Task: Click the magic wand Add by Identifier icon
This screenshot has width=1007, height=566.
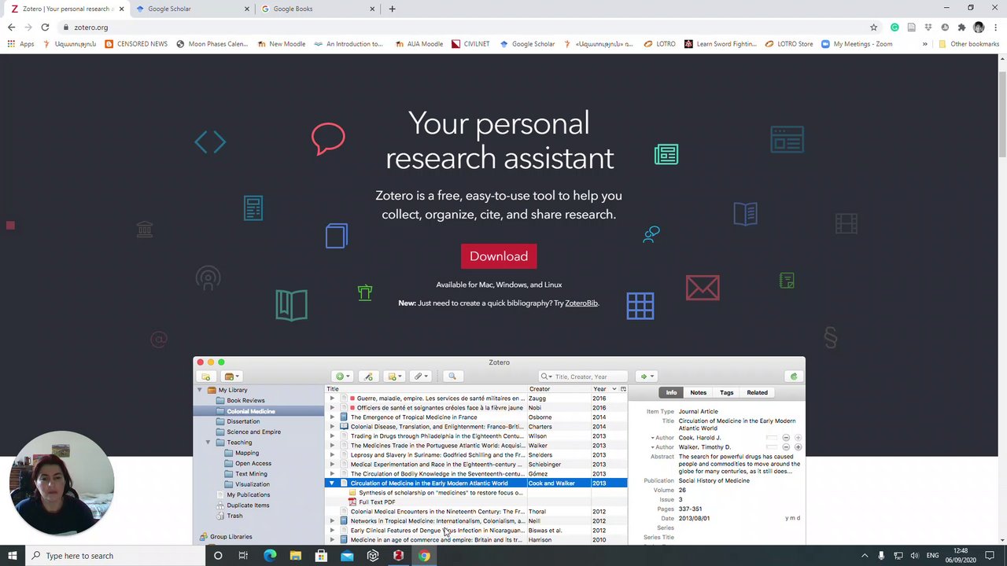Action: pyautogui.click(x=368, y=377)
